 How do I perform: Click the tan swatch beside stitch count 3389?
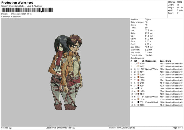[x=139, y=75]
